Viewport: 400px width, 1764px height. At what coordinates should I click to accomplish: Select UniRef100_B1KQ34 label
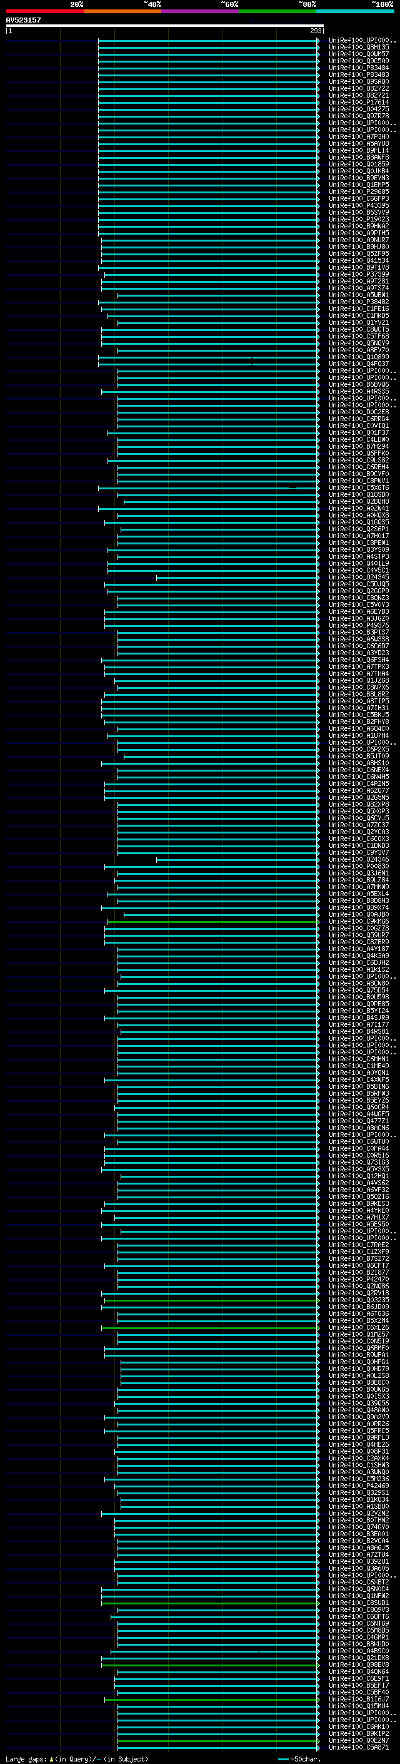(x=358, y=1499)
